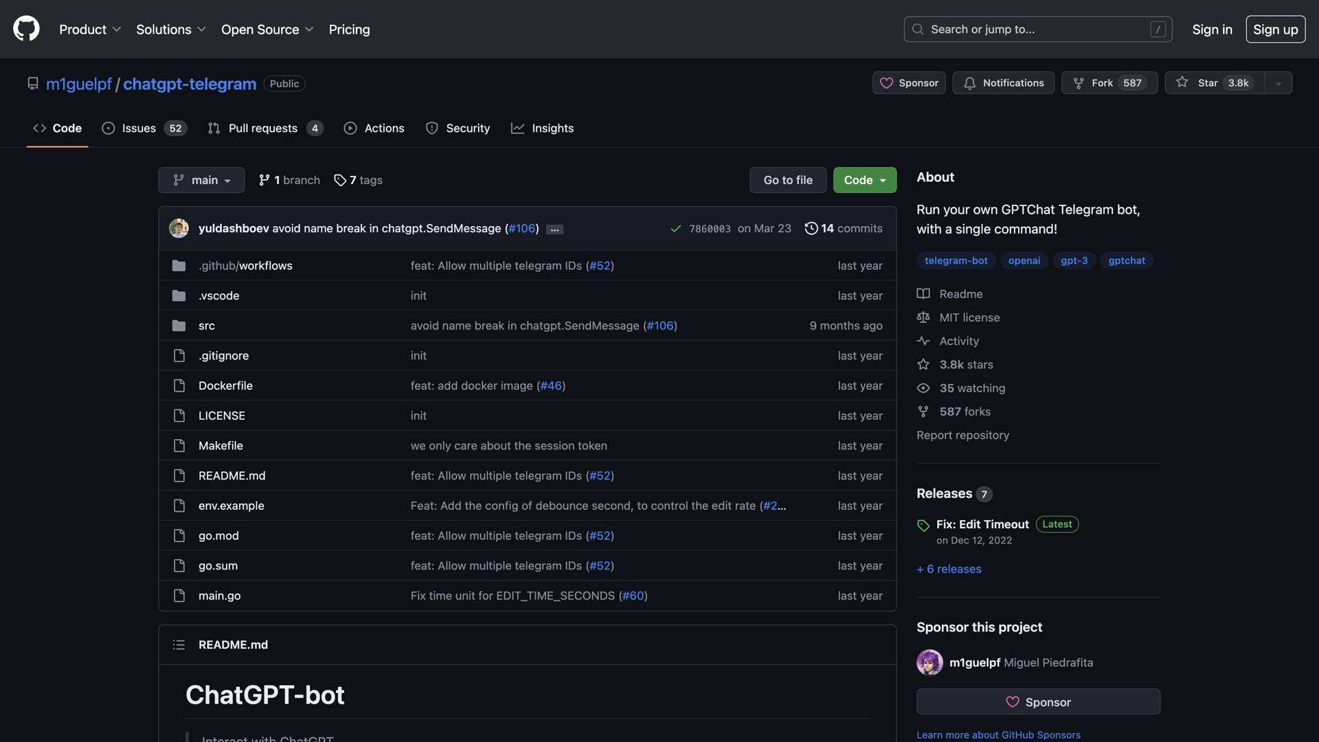
Task: Expand the commit message ellipsis
Action: click(x=554, y=229)
